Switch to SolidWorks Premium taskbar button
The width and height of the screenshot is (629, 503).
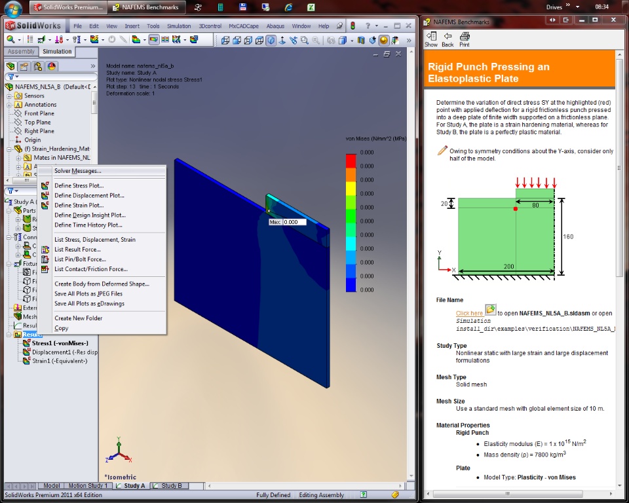(x=68, y=7)
